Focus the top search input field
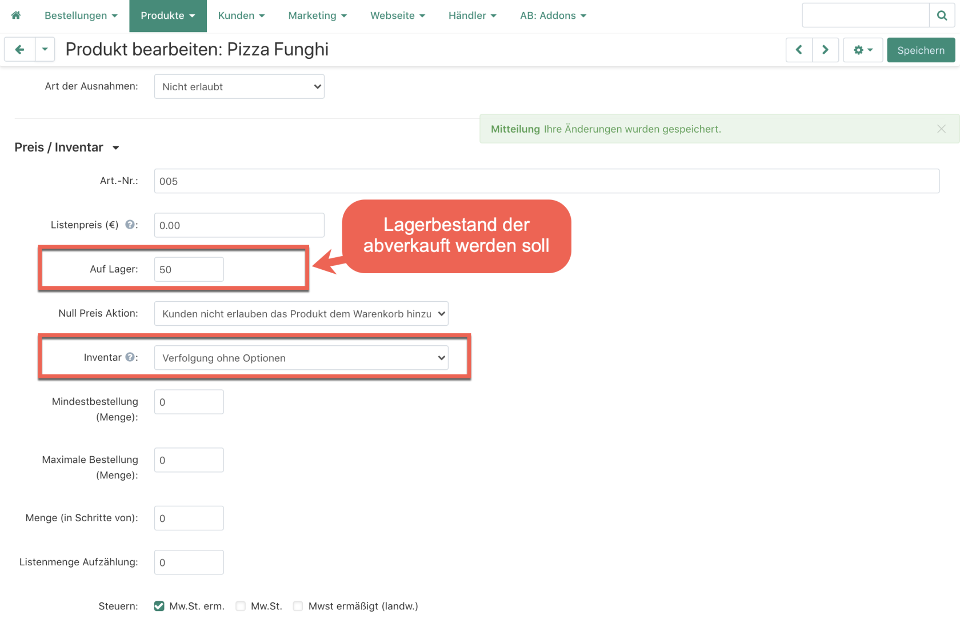The image size is (960, 627). click(x=865, y=15)
